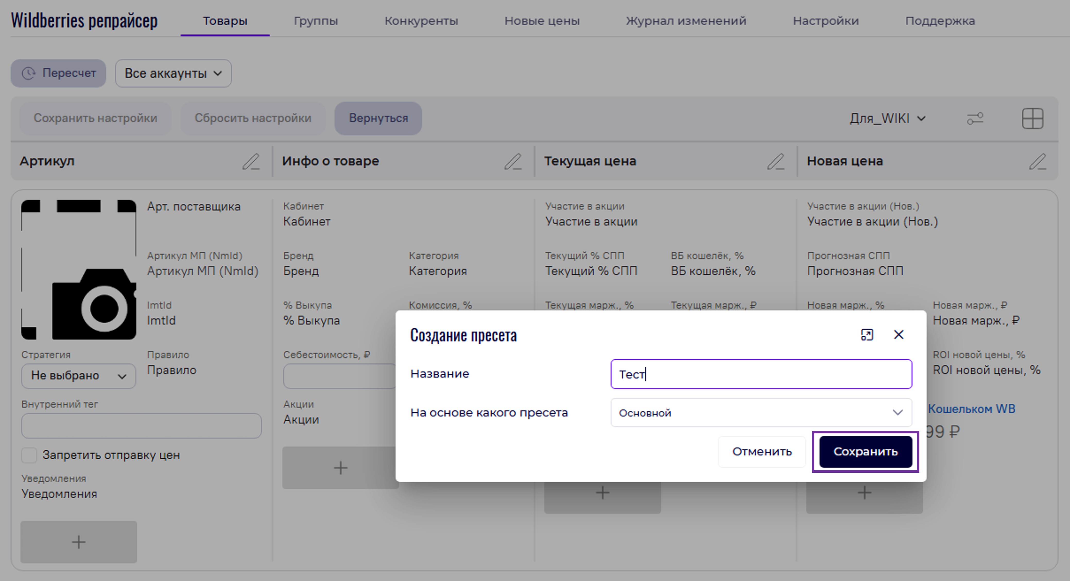Viewport: 1070px width, 581px height.
Task: Click plus tile under Уведомления in Артикул
Action: point(79,542)
